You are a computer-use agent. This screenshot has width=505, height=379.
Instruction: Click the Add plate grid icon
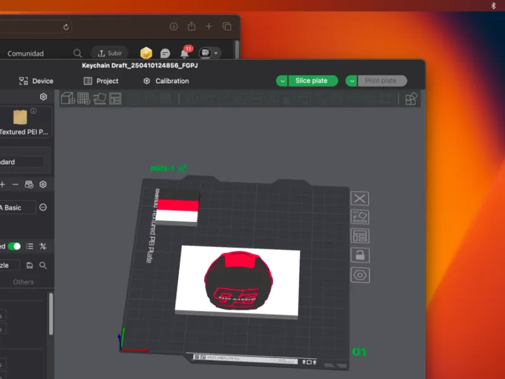pyautogui.click(x=84, y=99)
